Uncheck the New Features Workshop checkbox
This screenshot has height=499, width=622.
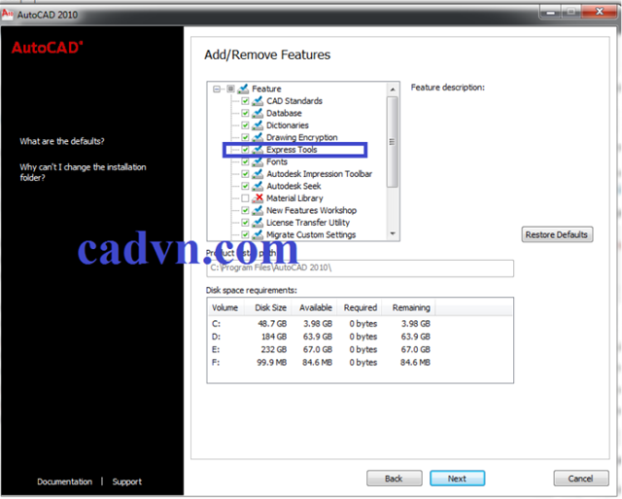click(x=245, y=210)
